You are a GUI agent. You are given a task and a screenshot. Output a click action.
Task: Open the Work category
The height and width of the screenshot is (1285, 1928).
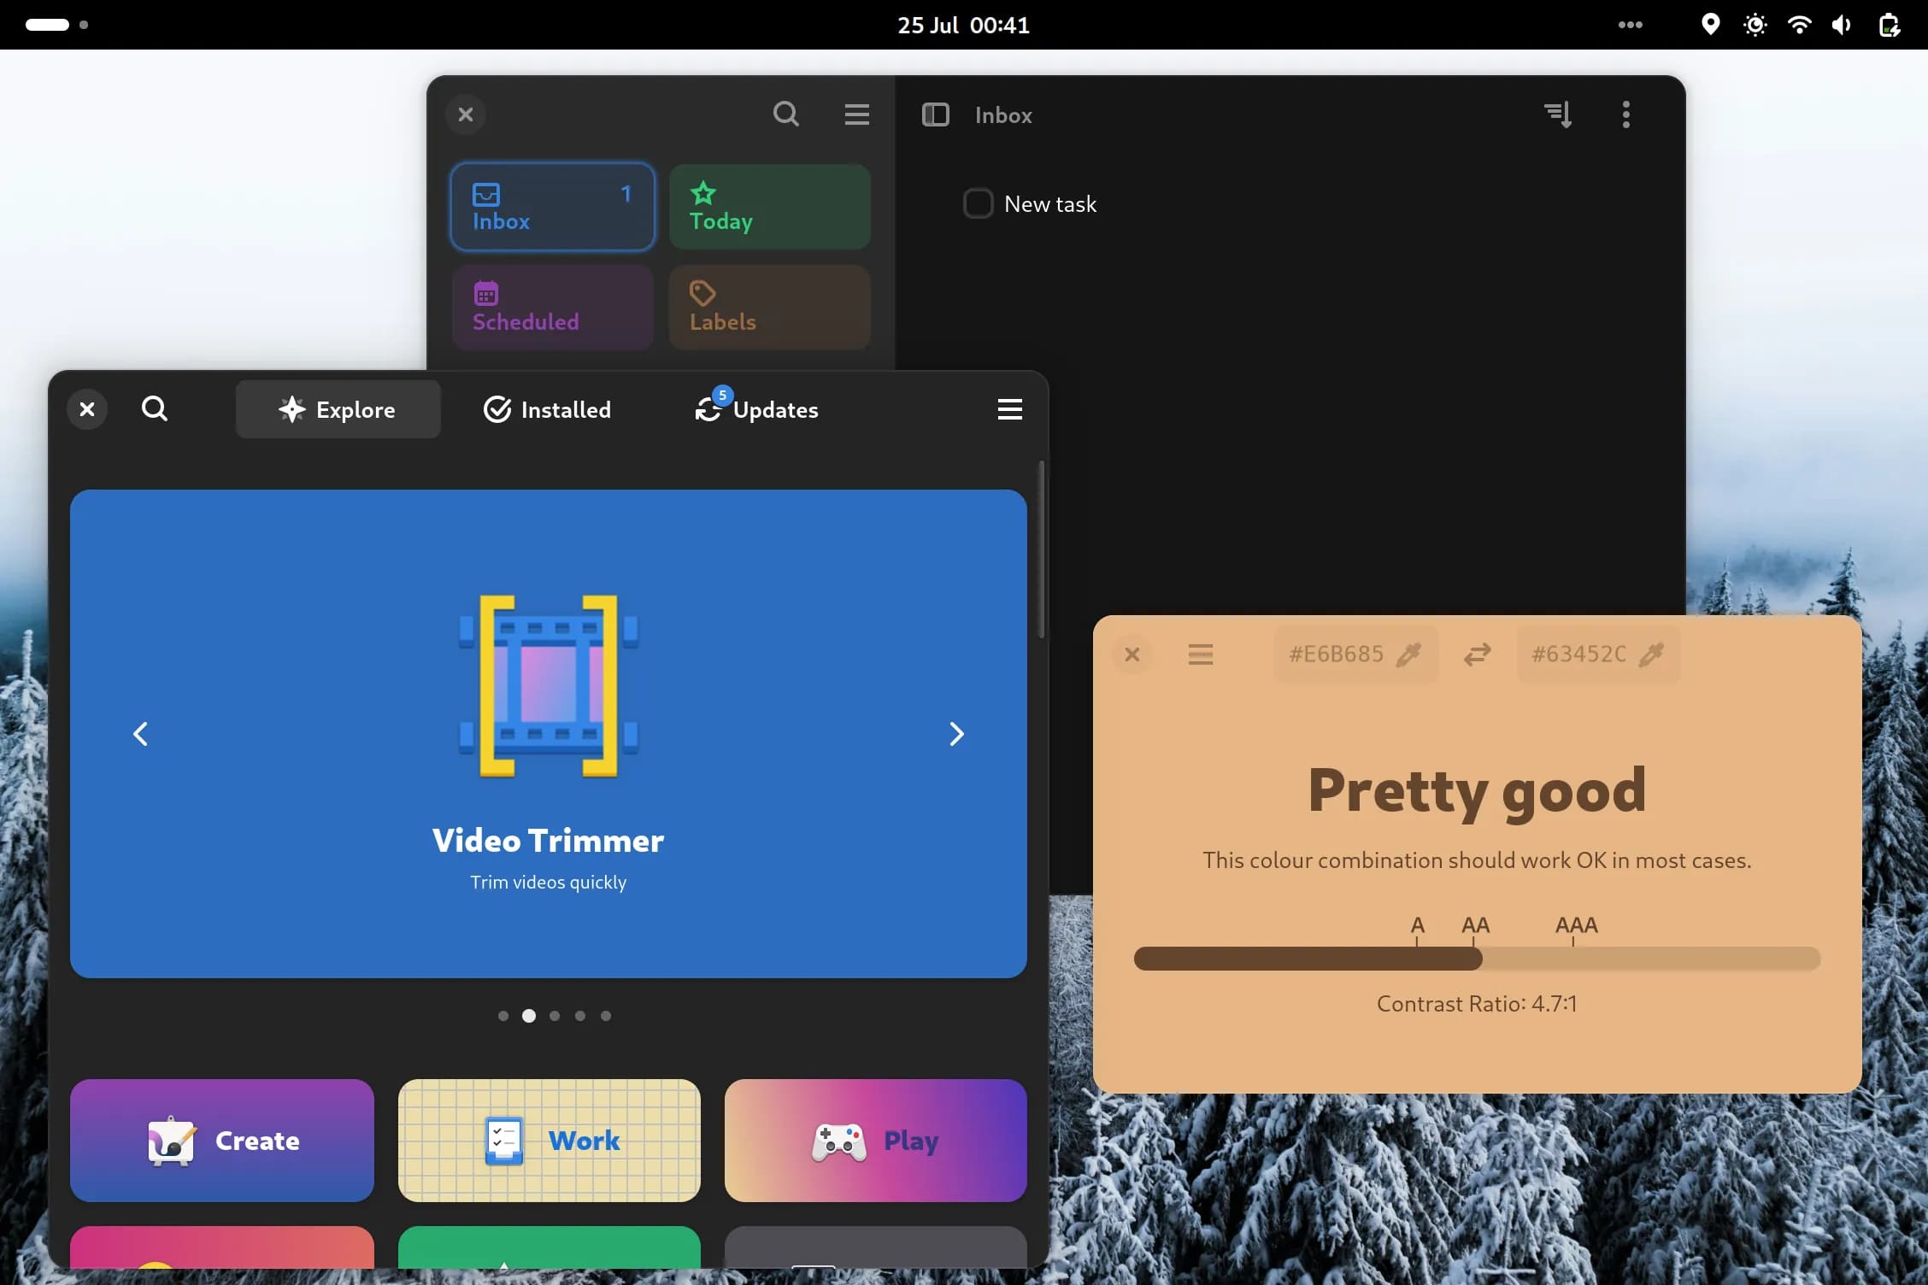pos(549,1140)
